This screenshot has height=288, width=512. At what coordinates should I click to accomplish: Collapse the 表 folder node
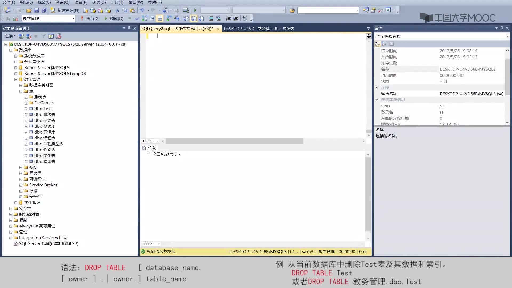pos(21,91)
